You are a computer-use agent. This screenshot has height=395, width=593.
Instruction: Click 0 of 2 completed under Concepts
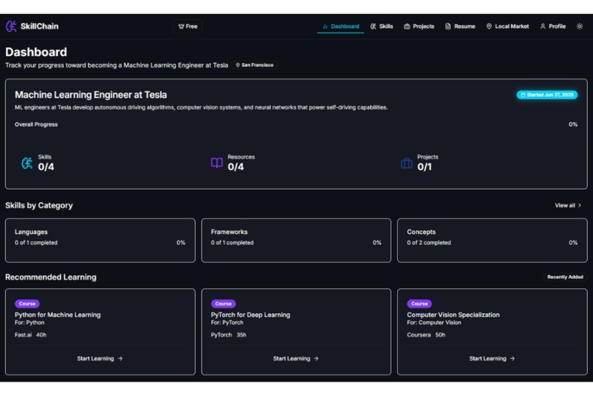click(429, 243)
